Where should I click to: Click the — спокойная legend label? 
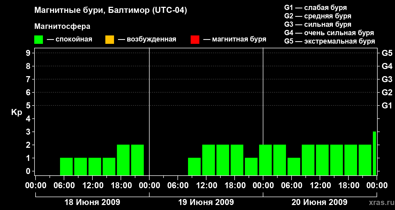(70, 40)
